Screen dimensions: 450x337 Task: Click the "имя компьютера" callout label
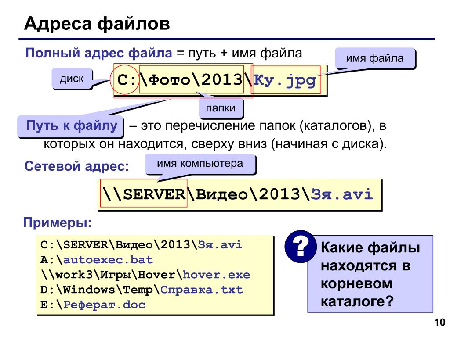[x=200, y=164]
